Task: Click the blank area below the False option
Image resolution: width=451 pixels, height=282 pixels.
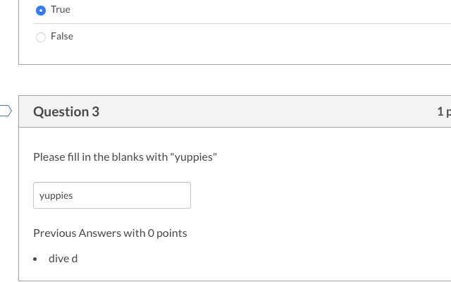Action: [x=235, y=54]
